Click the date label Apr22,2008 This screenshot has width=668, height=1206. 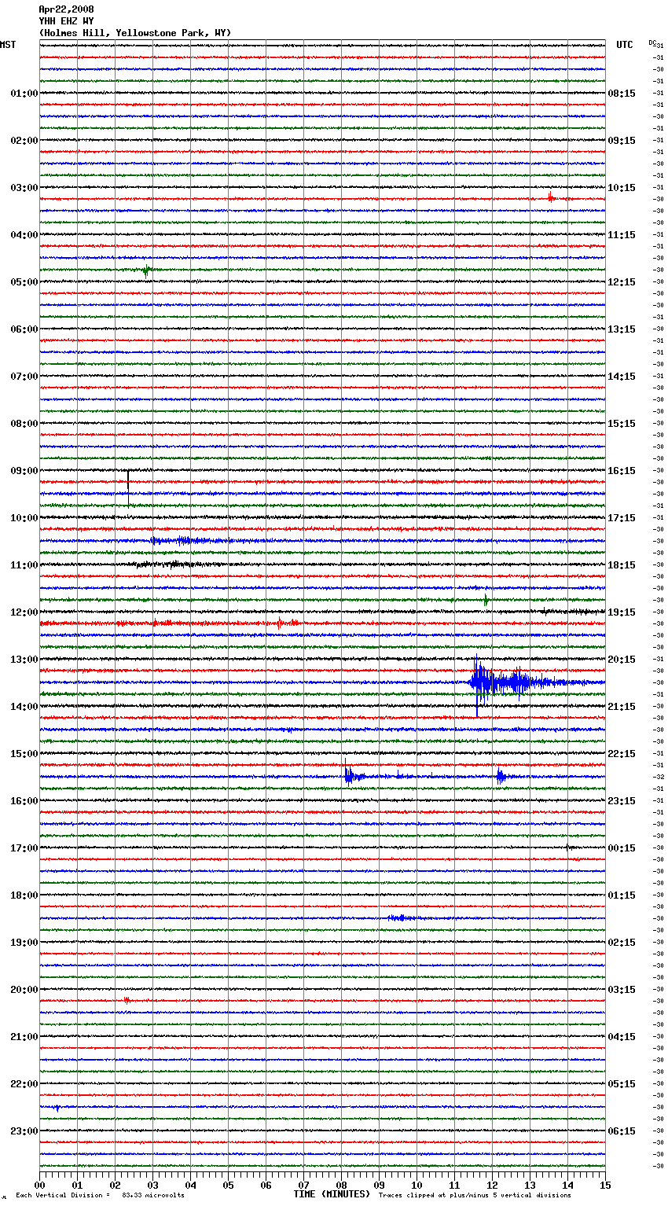click(x=66, y=9)
